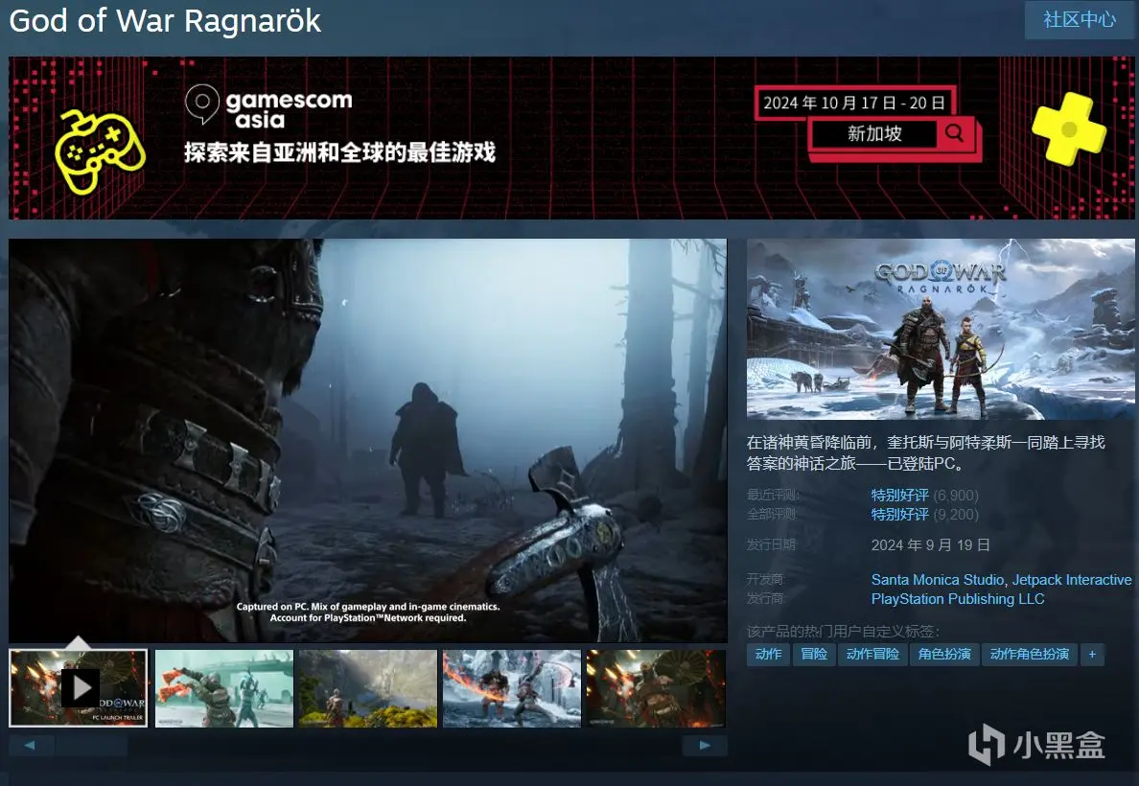1139x786 pixels.
Task: Click the yellow D-pad plus icon in banner
Action: (1069, 128)
